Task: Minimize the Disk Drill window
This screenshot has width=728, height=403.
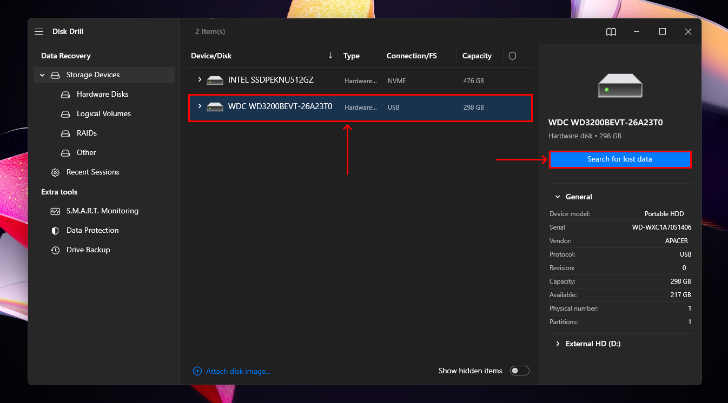Action: point(637,32)
